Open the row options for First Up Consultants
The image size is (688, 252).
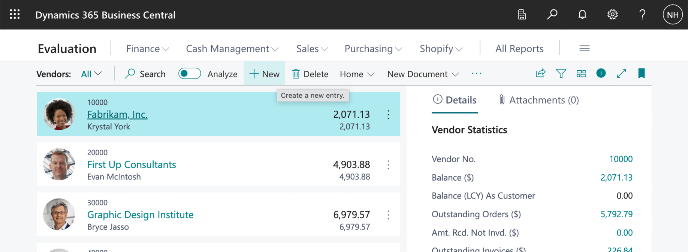click(x=388, y=165)
